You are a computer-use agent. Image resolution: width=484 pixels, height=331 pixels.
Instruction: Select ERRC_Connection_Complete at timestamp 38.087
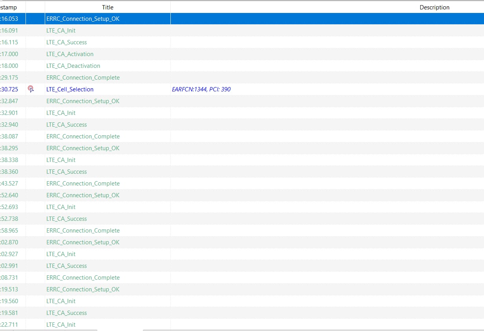83,136
